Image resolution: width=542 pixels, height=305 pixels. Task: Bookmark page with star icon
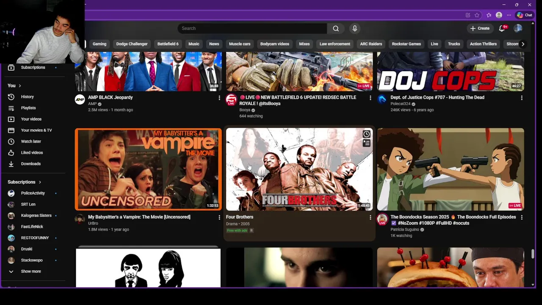477,15
